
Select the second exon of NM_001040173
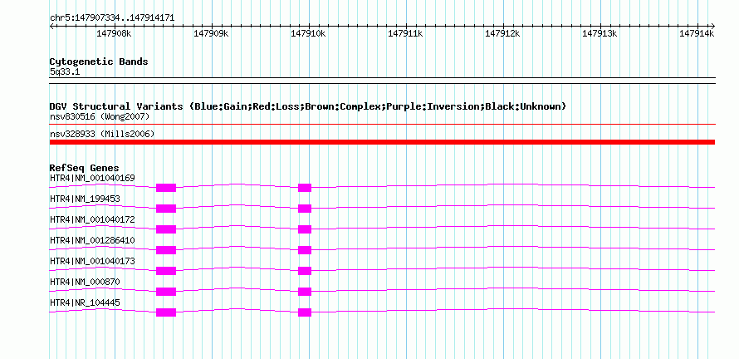[x=305, y=271]
